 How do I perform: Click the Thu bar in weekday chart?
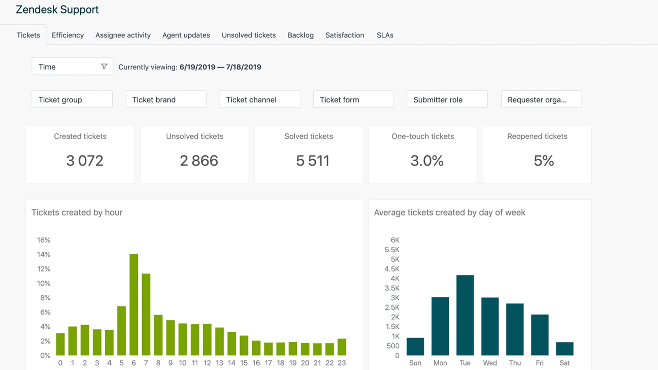(x=515, y=329)
